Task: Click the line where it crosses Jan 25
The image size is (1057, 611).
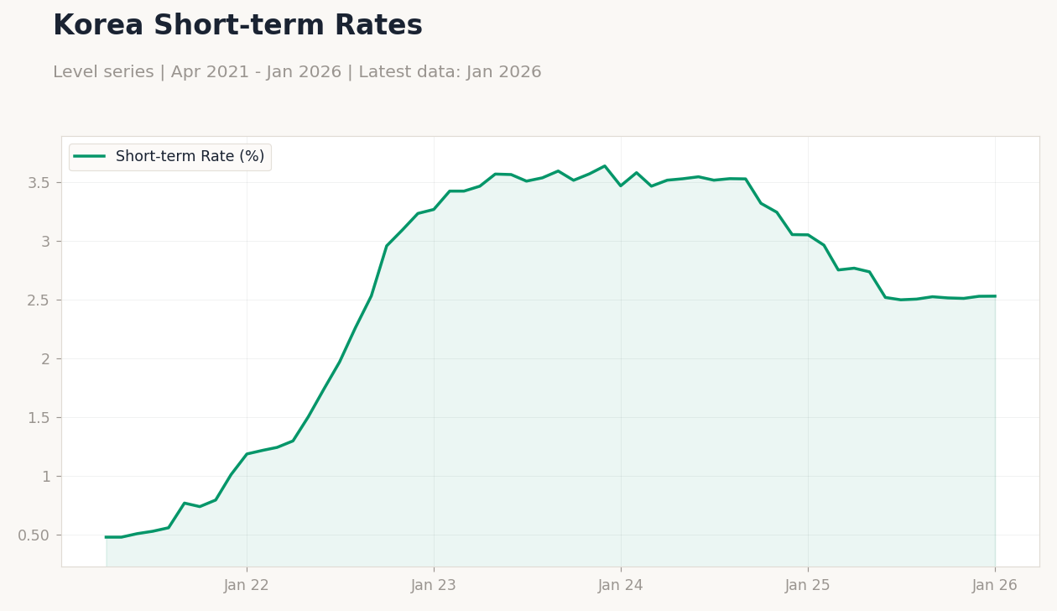Action: pos(808,235)
